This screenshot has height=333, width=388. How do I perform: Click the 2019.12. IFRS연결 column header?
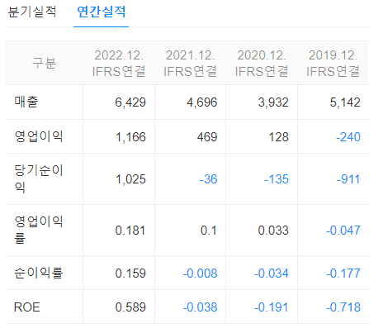(333, 63)
